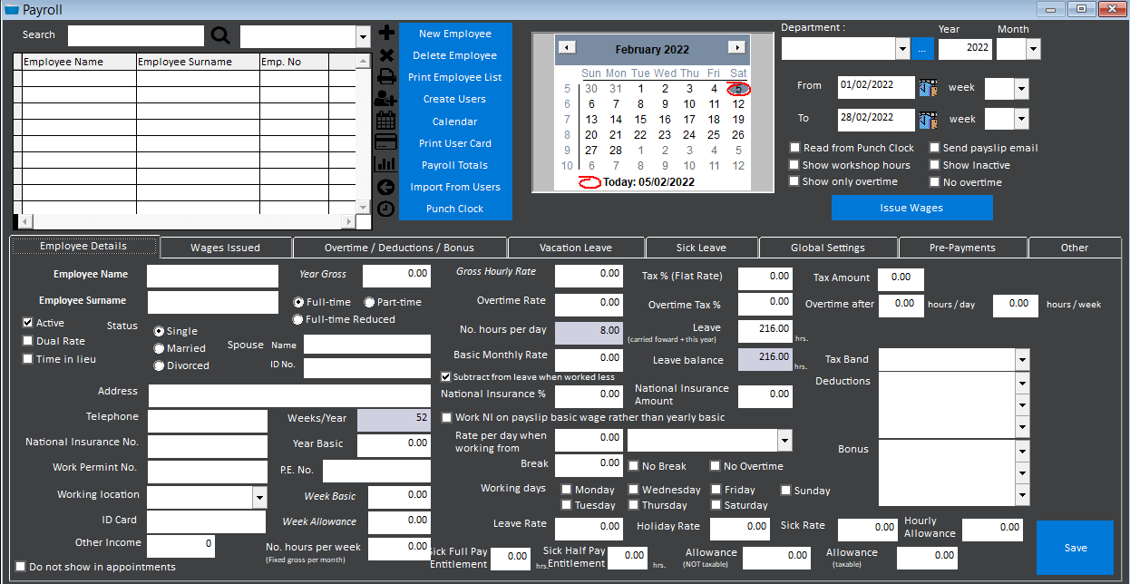
Task: Switch to the Vacation Leave tab
Action: [576, 247]
